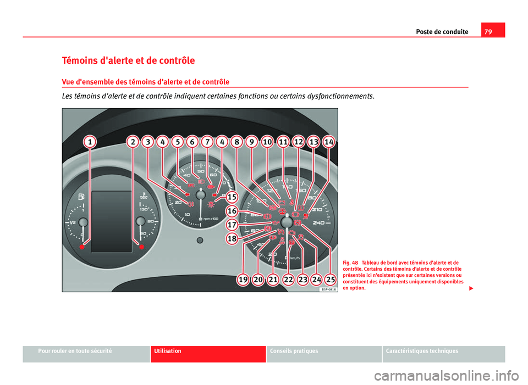Screen dimensions: 528x385
Task: Click the red EPC warning lamp
Action: pos(191,185)
